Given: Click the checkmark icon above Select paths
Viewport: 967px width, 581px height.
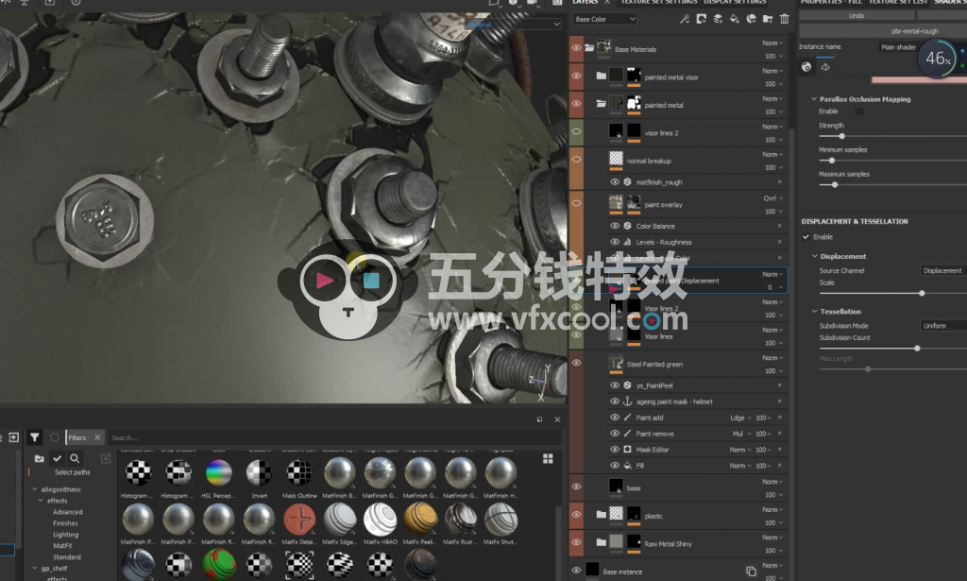Looking at the screenshot, I should point(57,458).
